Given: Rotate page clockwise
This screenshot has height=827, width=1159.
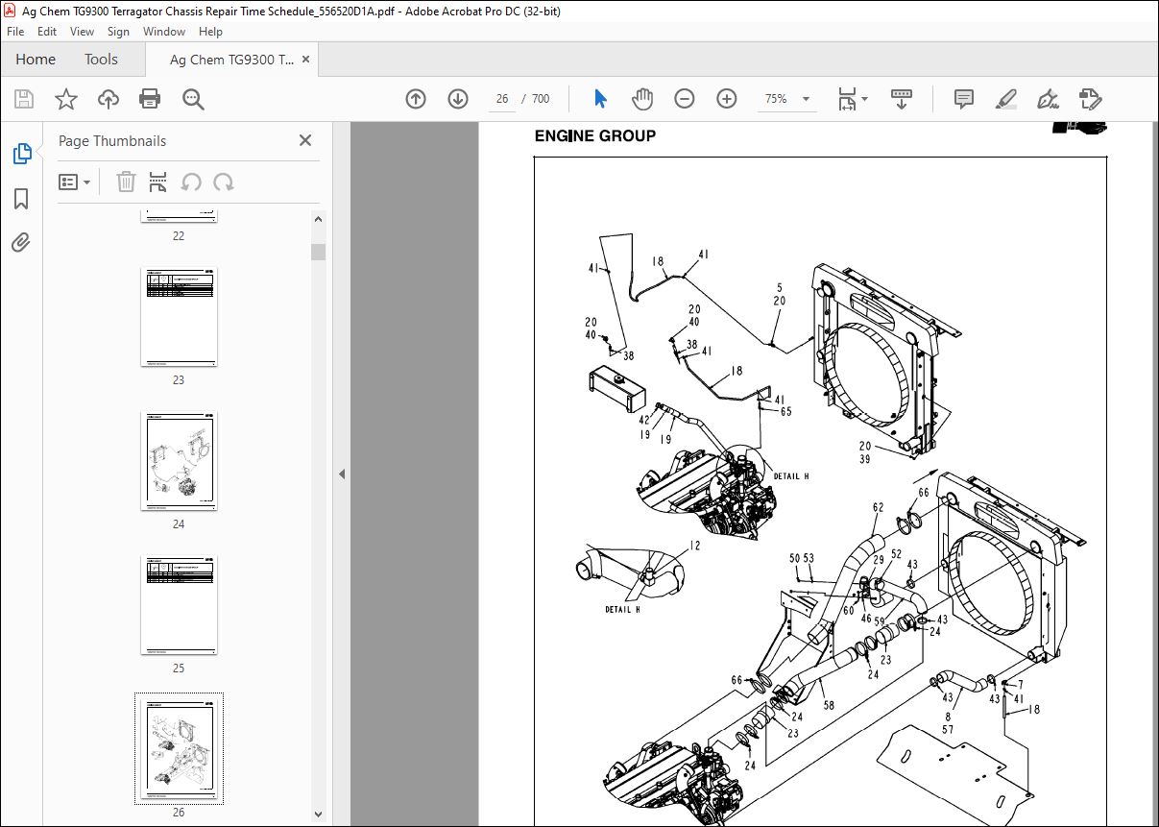Looking at the screenshot, I should click(224, 182).
